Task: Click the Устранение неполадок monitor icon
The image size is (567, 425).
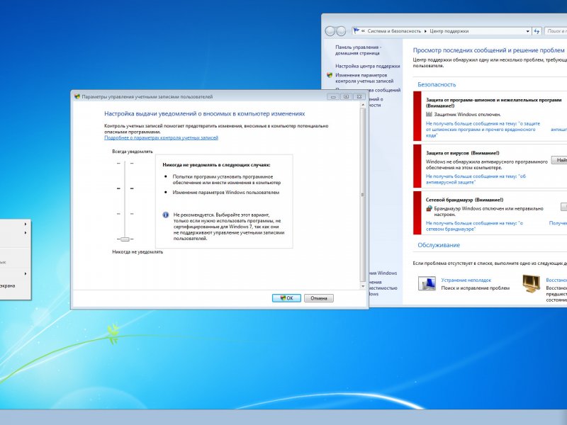Action: point(427,283)
